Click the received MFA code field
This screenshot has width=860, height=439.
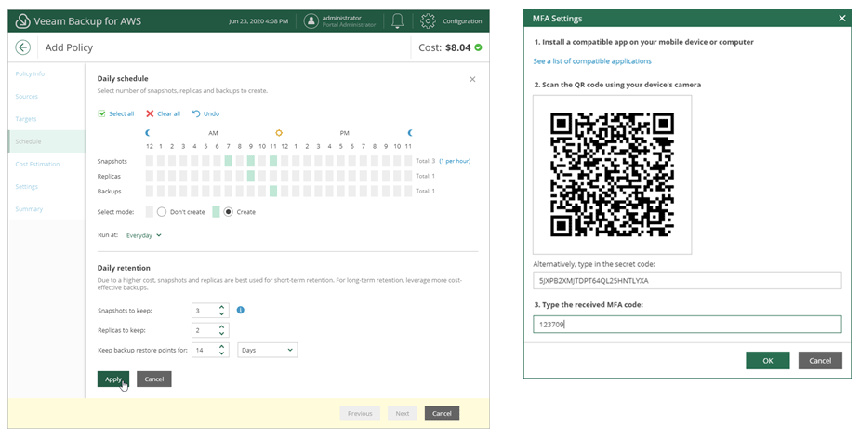click(687, 324)
